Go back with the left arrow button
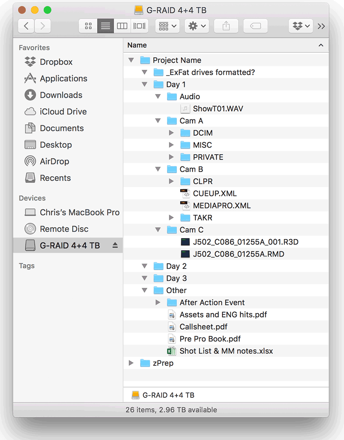This screenshot has width=344, height=440. (26, 26)
